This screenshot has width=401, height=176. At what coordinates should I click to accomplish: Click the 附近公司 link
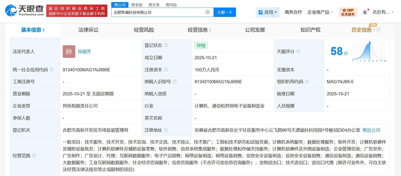click(x=372, y=130)
